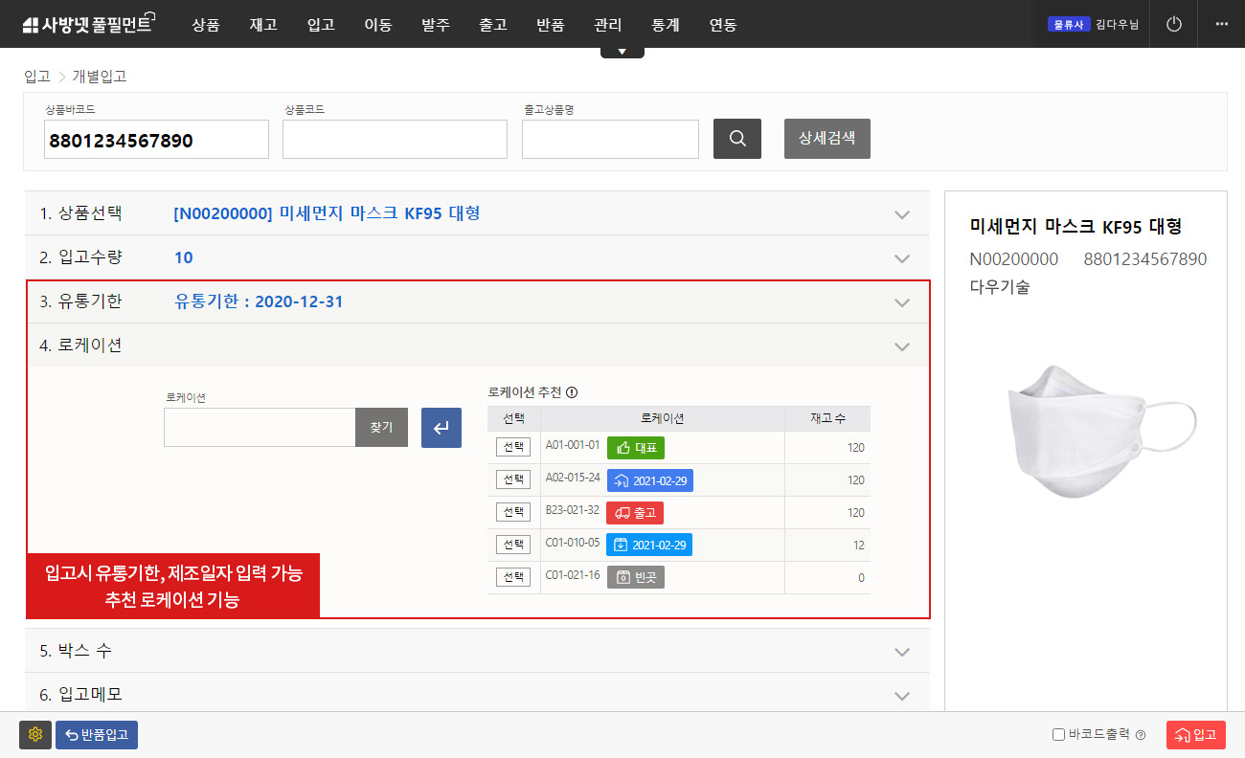
Task: Open the three-dot more options menu
Action: (x=1221, y=24)
